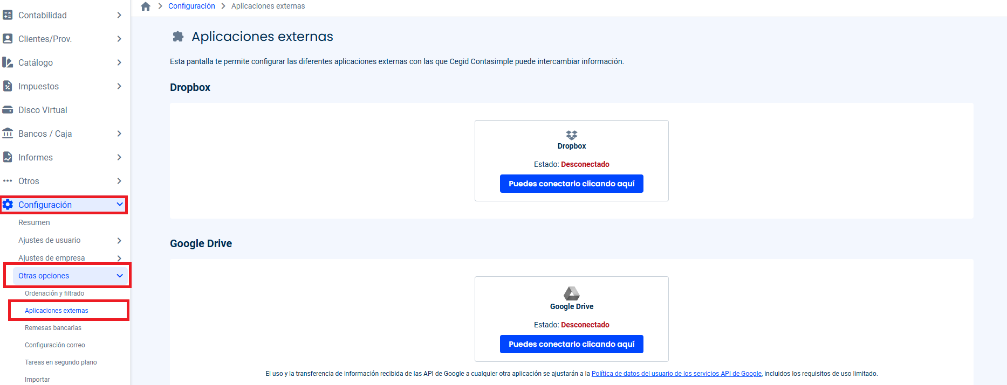
Task: Open Remesas bancarias option
Action: (53, 328)
